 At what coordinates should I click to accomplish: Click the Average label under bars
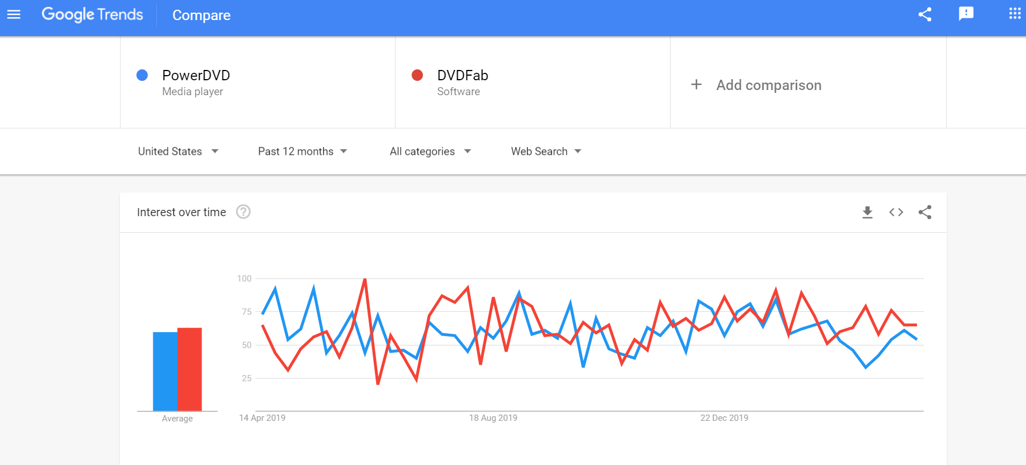(177, 419)
